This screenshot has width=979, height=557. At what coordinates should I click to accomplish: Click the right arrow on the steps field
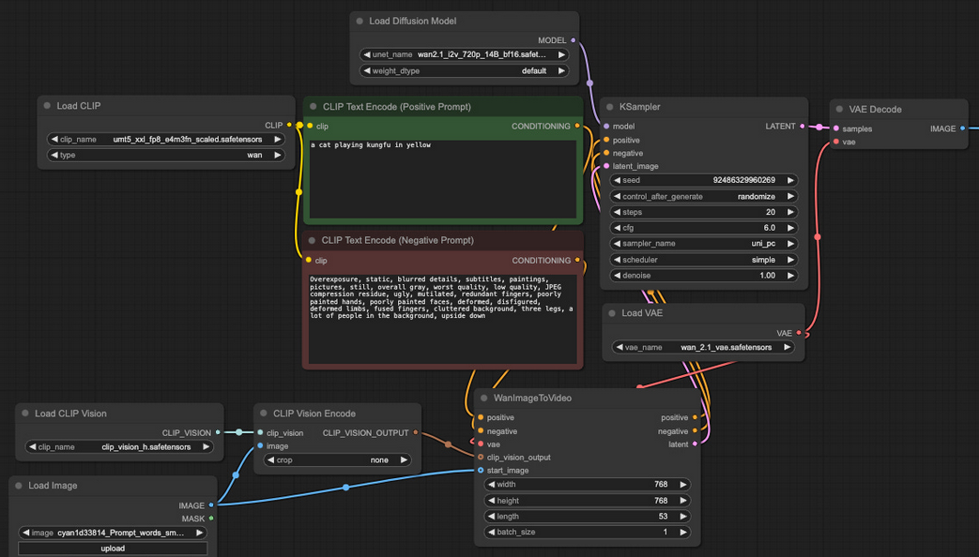tap(790, 212)
